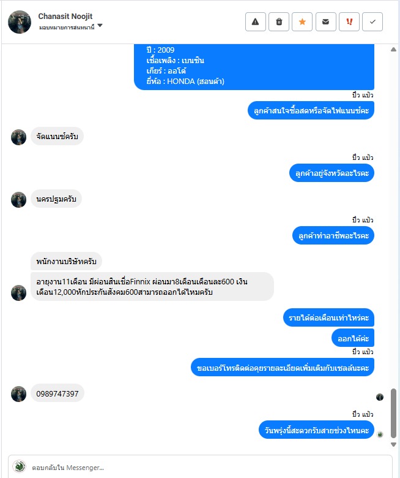400x478 pixels.
Task: Click the scrollbar up arrow
Action: [393, 50]
